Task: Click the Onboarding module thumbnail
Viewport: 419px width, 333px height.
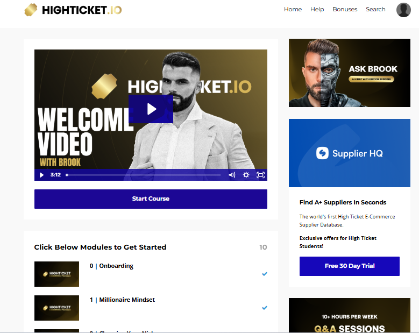Action: [56, 274]
